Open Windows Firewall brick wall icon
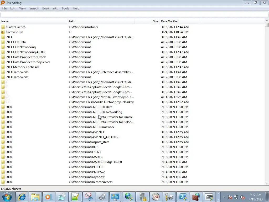The width and height of the screenshot is (269, 202). tap(196, 197)
